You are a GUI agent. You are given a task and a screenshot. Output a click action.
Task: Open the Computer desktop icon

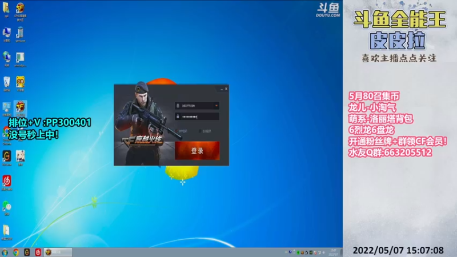[x=6, y=34]
